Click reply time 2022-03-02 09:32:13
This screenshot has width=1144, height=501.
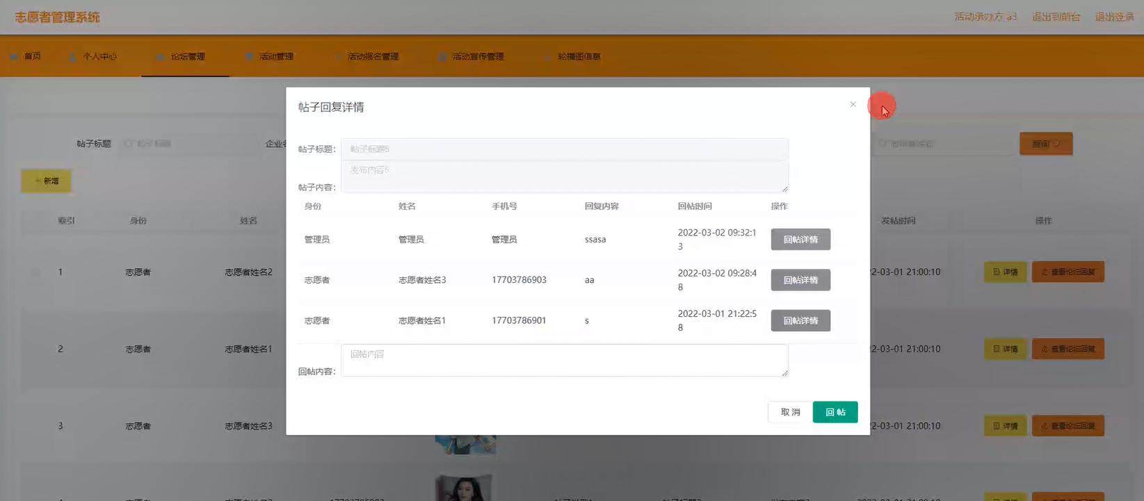click(x=717, y=239)
